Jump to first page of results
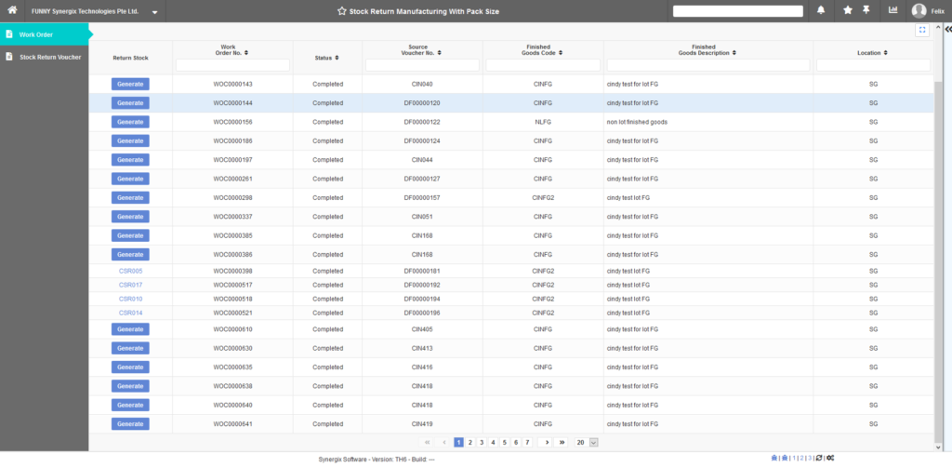This screenshot has height=467, width=952. click(428, 442)
